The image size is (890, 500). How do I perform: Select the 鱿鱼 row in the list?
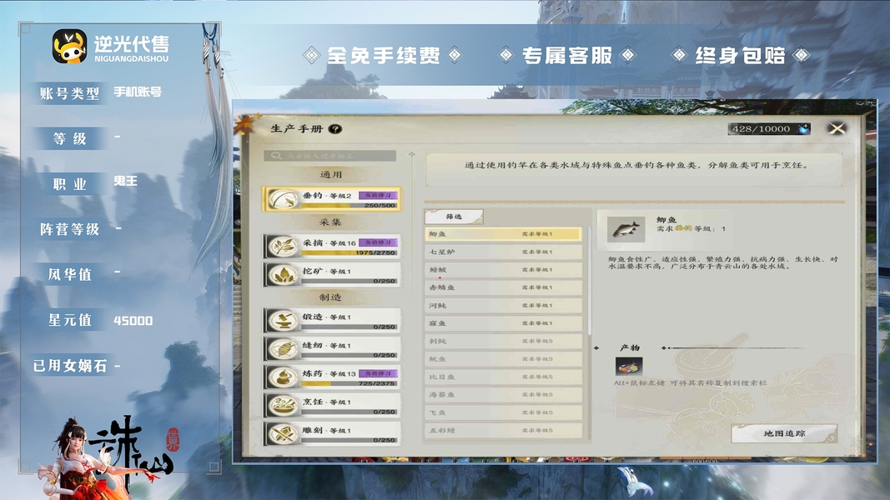pyautogui.click(x=504, y=359)
